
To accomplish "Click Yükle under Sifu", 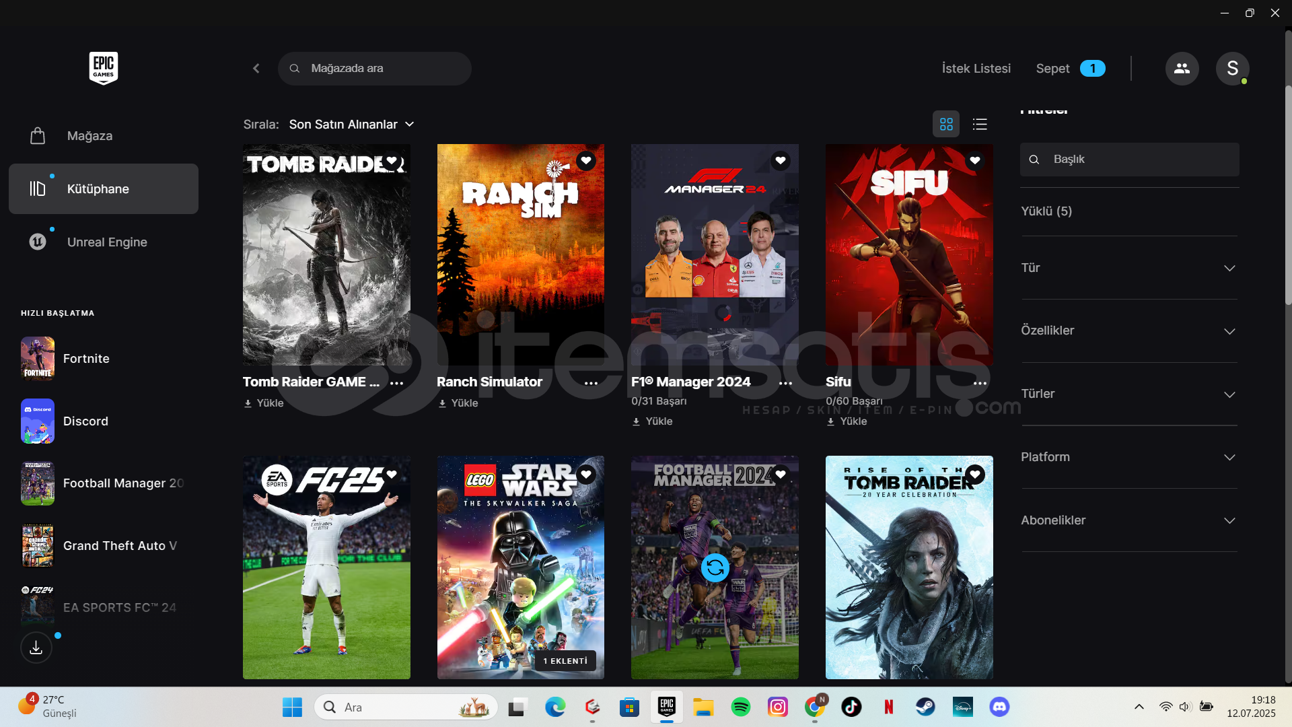I will [847, 421].
